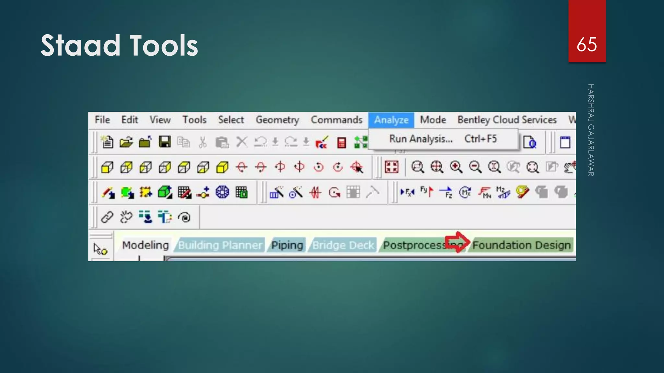Click the page with blue Q icon

530,142
